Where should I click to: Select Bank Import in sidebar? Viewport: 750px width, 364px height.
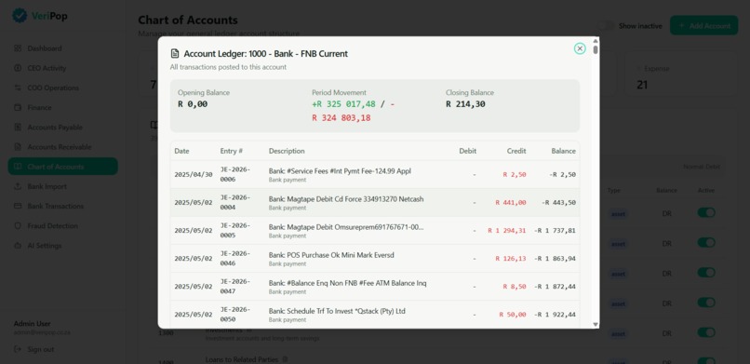pyautogui.click(x=62, y=186)
